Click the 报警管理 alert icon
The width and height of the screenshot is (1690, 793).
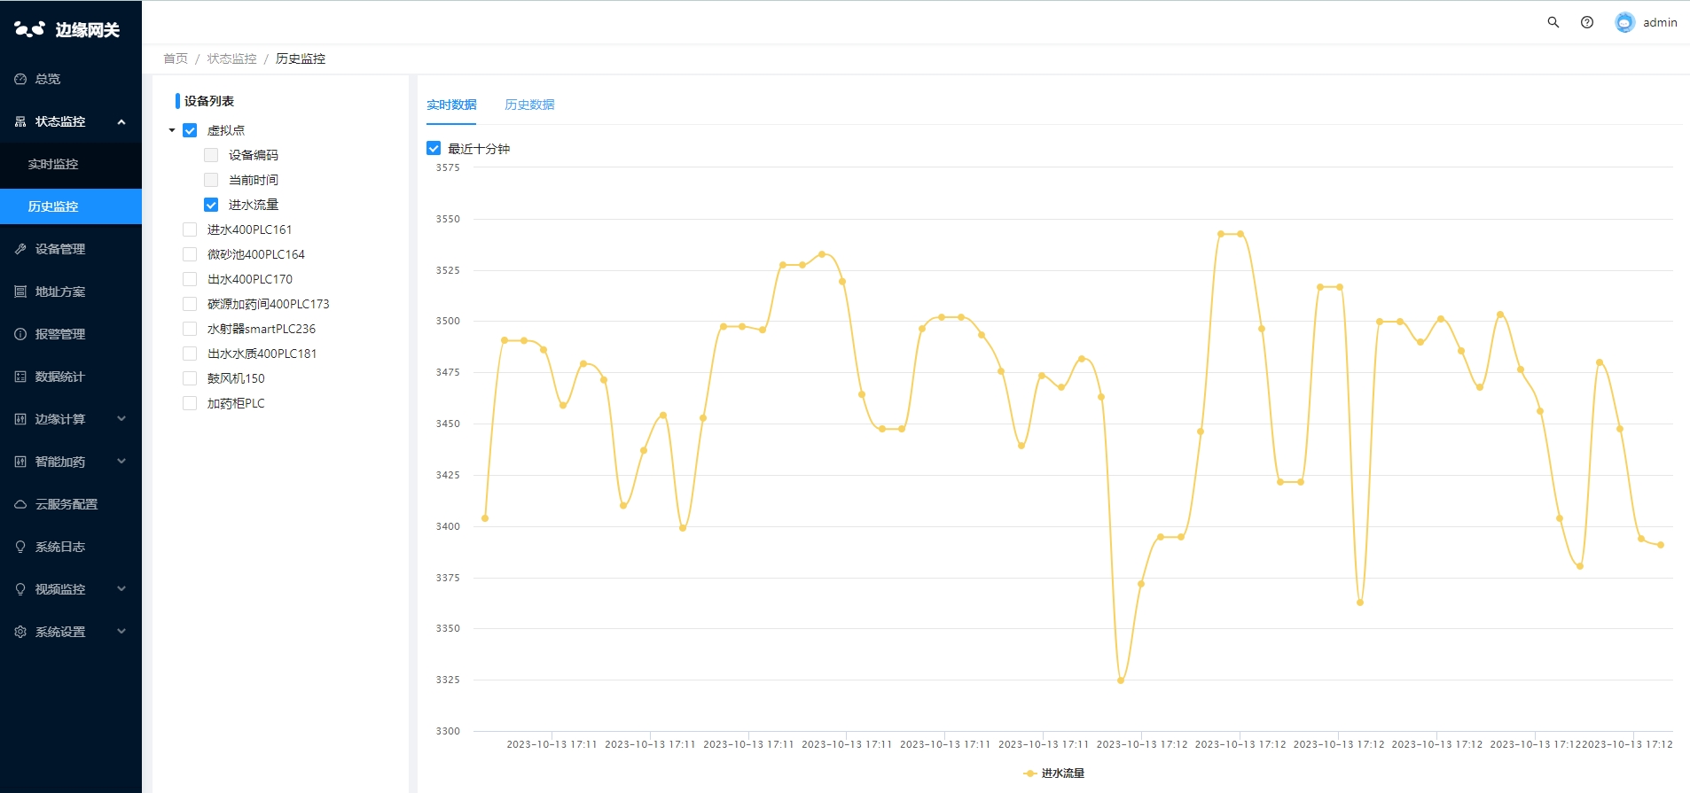click(20, 334)
